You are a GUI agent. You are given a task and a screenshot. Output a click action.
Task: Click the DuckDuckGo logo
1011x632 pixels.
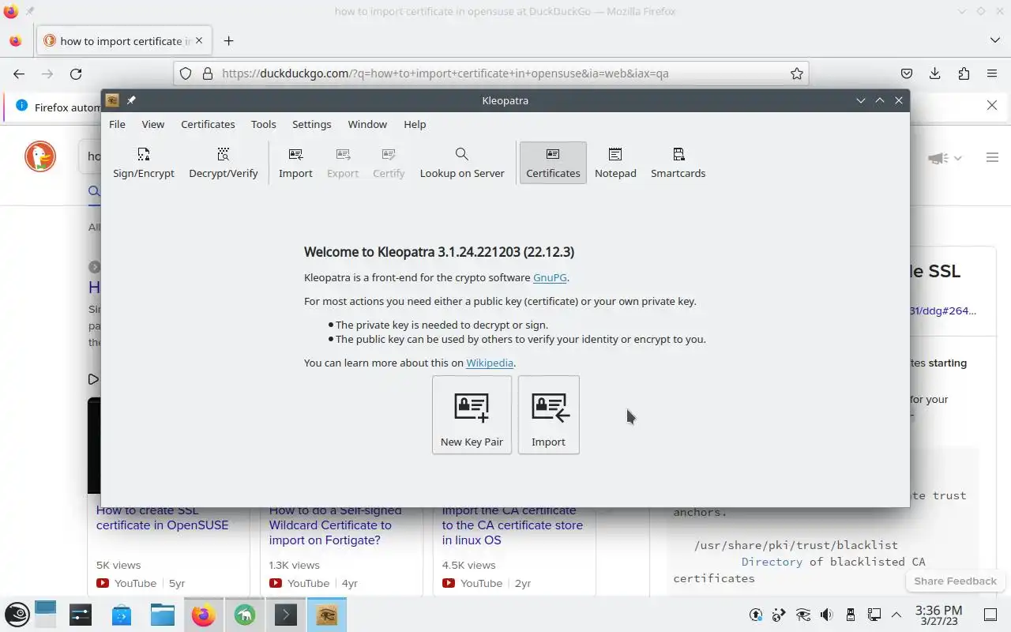point(40,156)
